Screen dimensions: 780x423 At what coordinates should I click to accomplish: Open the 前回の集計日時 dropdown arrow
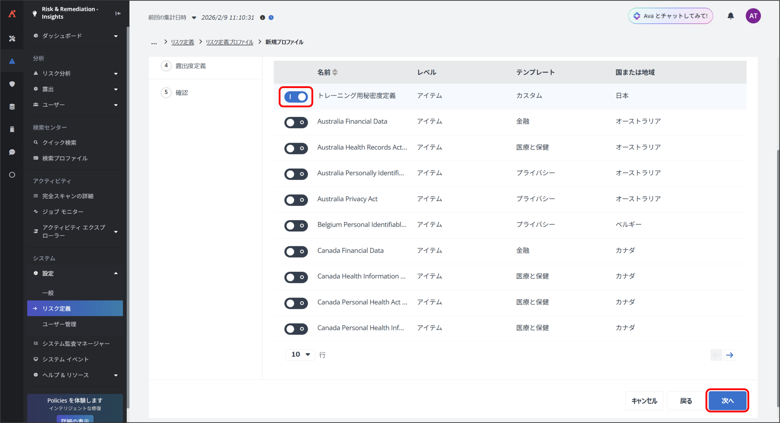coord(194,18)
